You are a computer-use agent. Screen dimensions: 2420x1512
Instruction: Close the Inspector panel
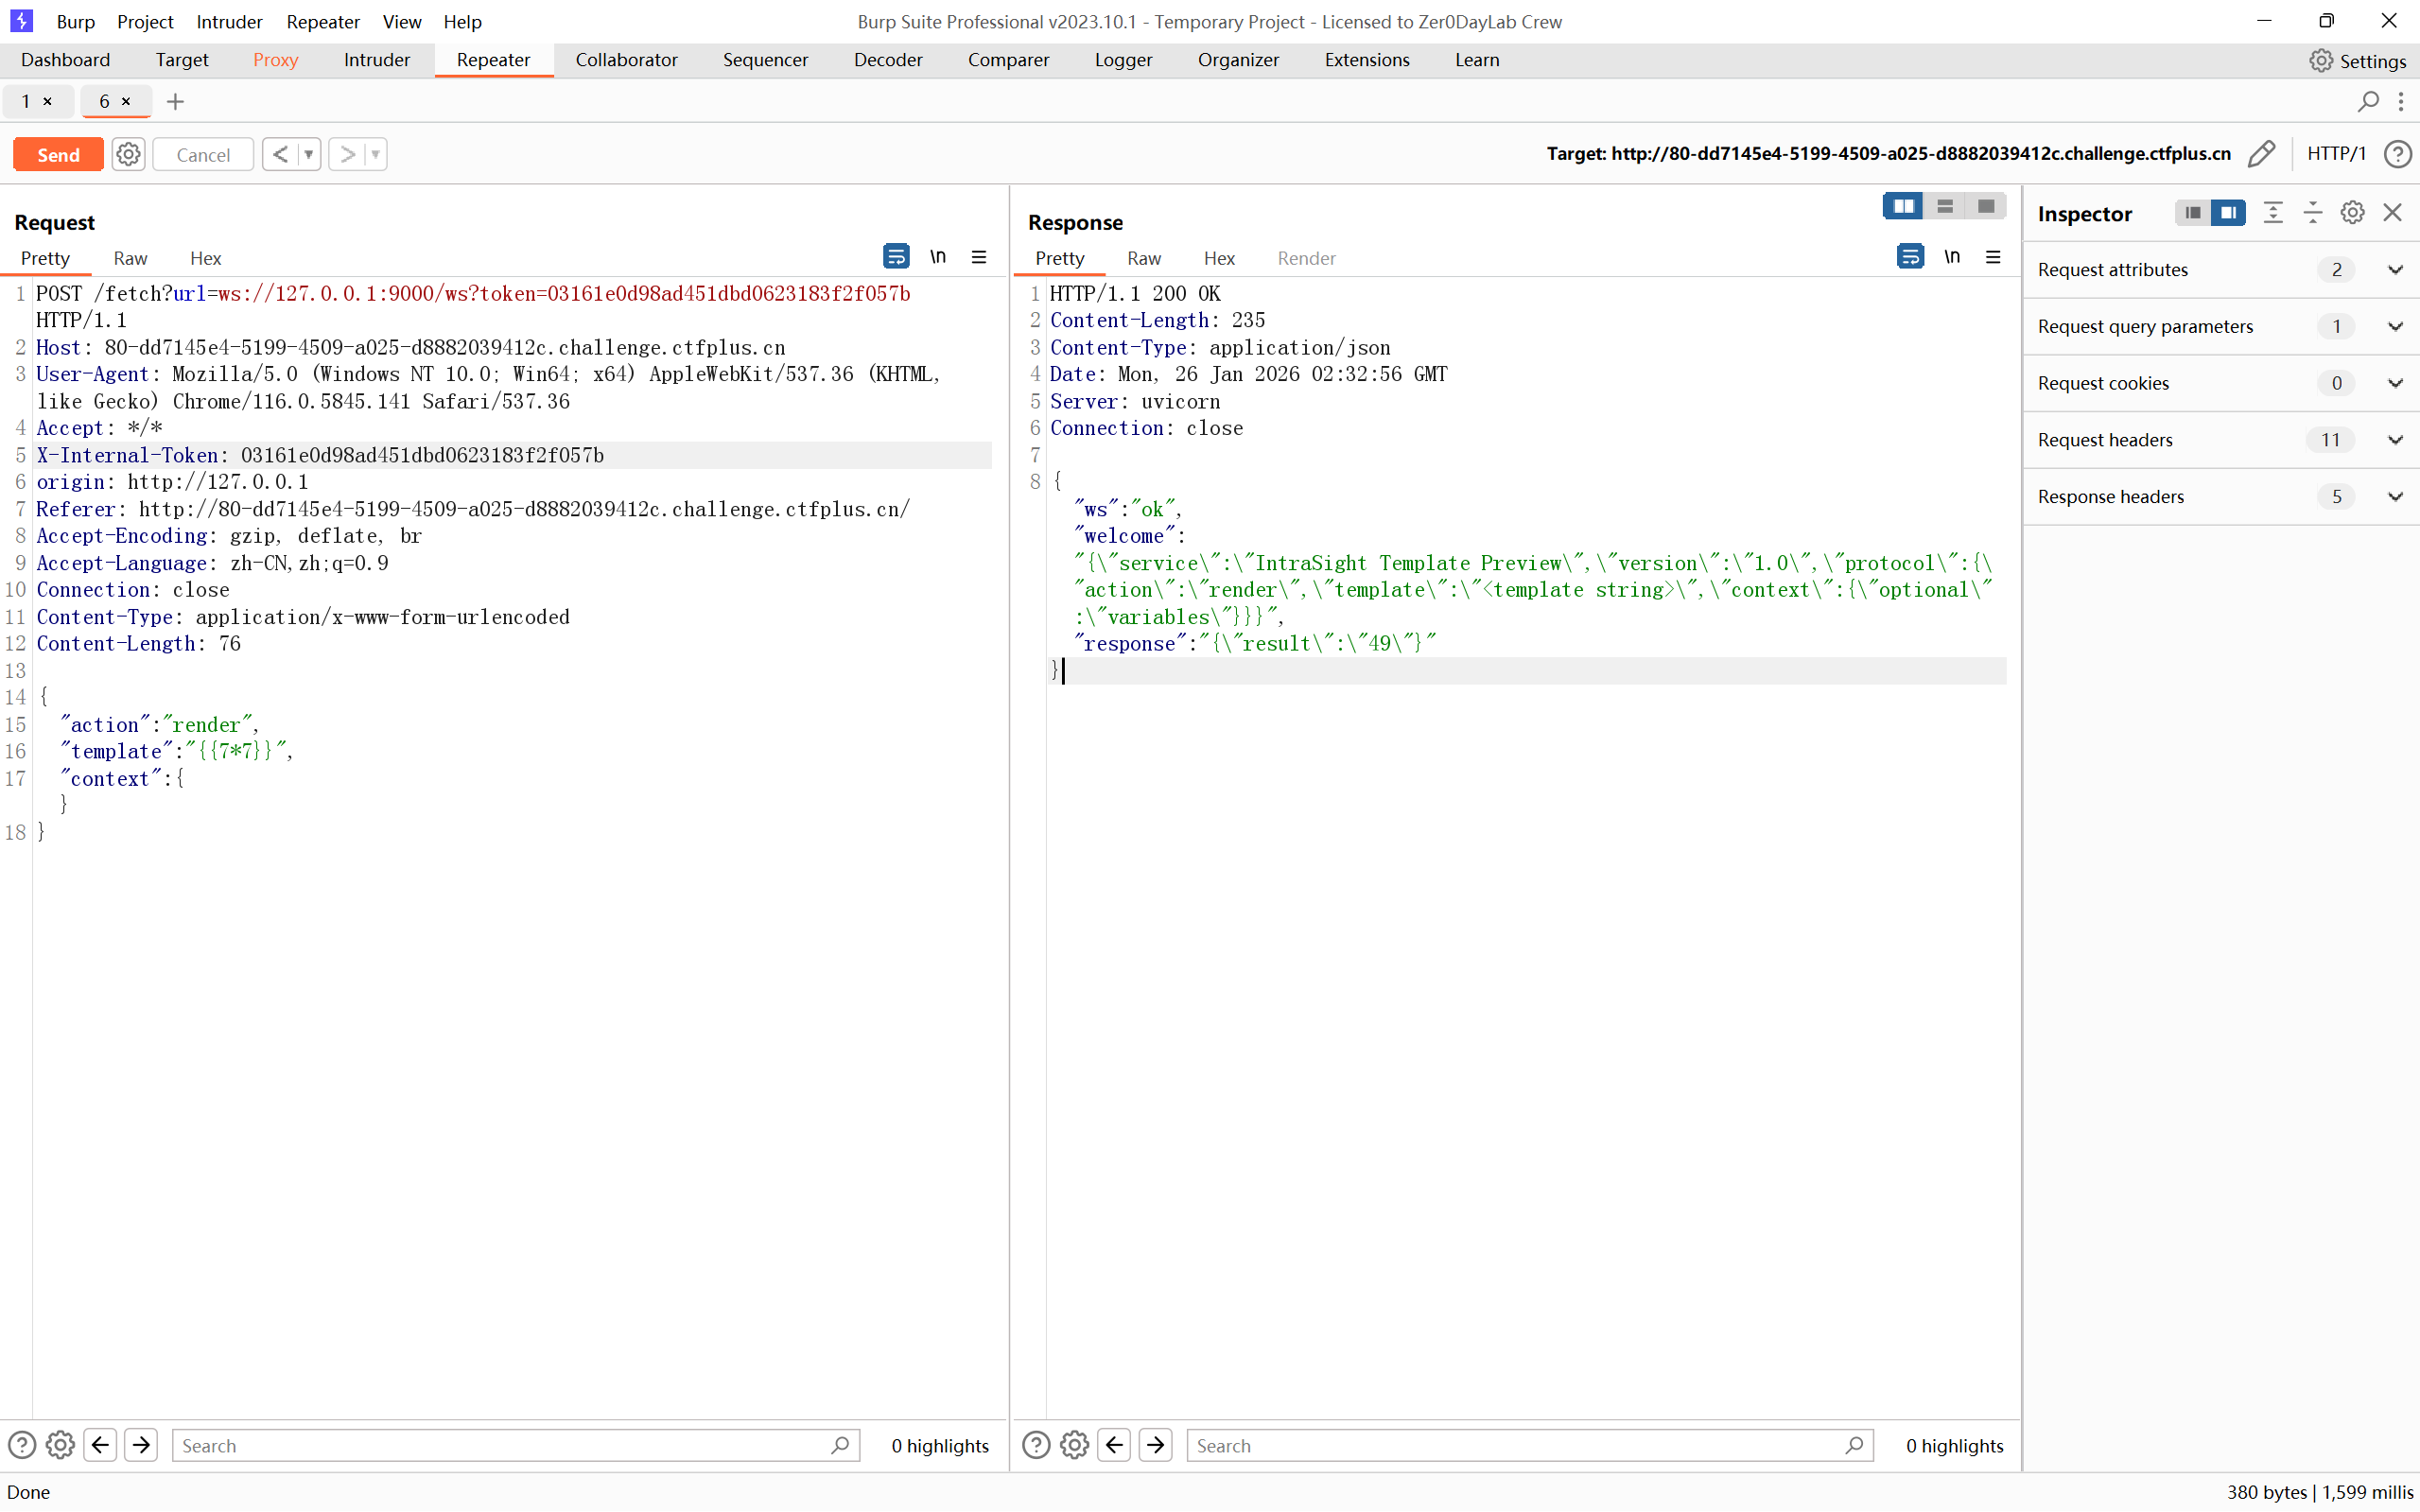(2392, 213)
